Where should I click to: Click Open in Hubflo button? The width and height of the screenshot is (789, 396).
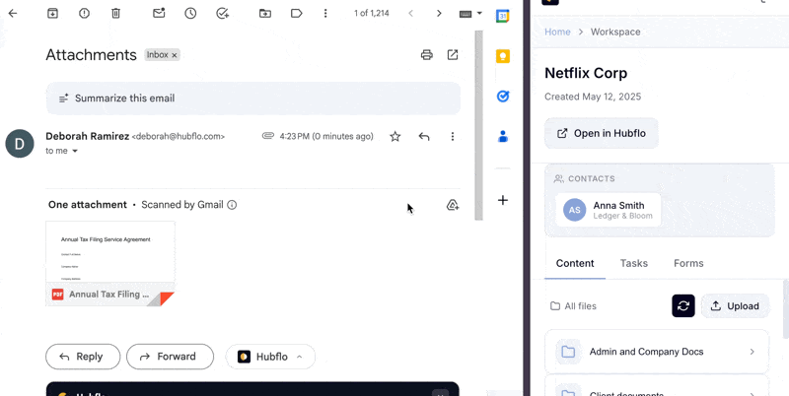click(602, 133)
